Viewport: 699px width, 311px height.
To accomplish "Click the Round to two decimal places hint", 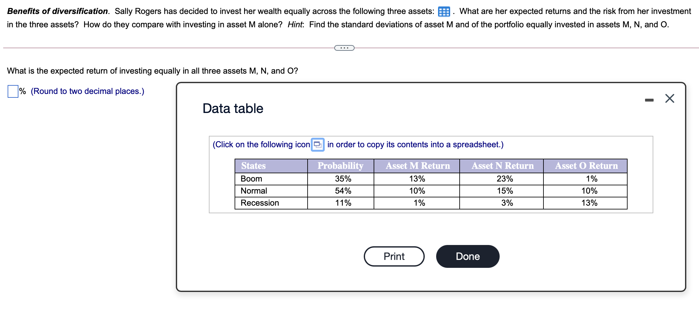I will click(x=87, y=91).
